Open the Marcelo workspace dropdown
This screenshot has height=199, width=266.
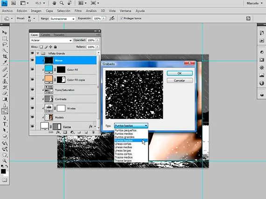[x=255, y=3]
